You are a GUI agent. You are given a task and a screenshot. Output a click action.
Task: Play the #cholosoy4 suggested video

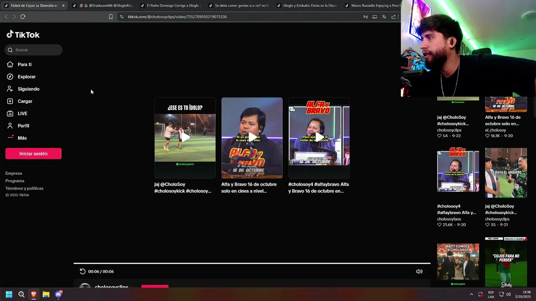319,138
